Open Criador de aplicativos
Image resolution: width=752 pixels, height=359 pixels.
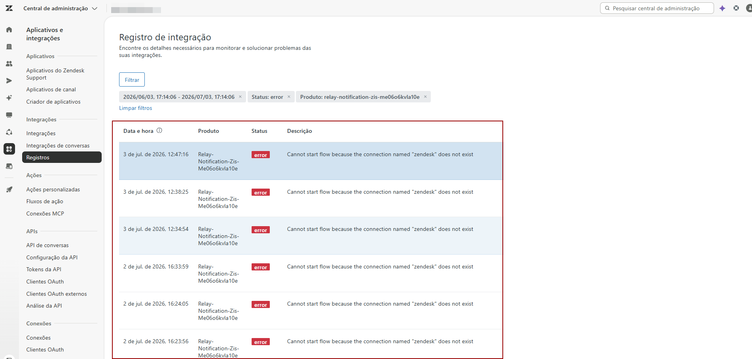(53, 102)
